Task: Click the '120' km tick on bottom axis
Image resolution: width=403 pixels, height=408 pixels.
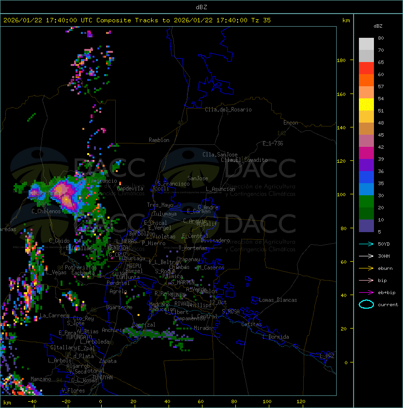Action: tap(301, 402)
